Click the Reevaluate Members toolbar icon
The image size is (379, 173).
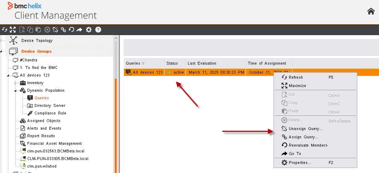[x=71, y=30]
